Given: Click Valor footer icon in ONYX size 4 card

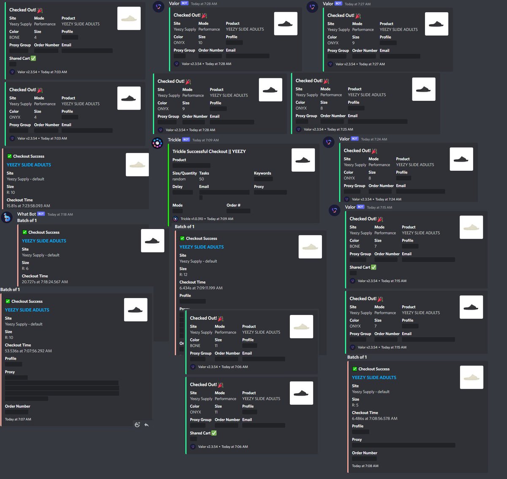Looking at the screenshot, I should [12, 138].
